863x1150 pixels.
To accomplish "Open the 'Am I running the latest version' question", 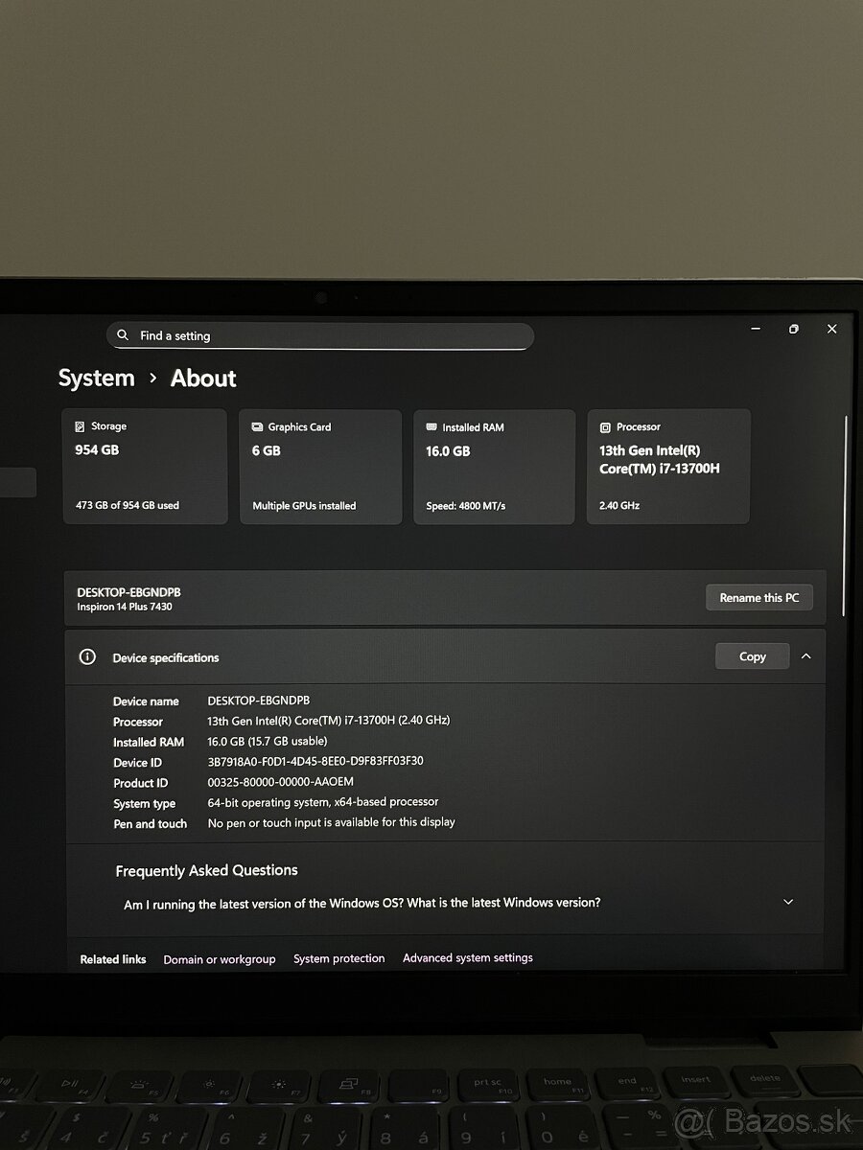I will 362,903.
